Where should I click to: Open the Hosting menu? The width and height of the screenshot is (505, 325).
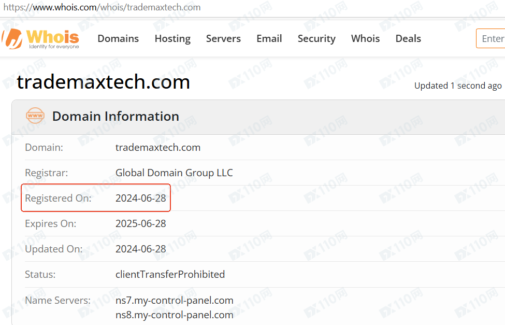pyautogui.click(x=172, y=39)
